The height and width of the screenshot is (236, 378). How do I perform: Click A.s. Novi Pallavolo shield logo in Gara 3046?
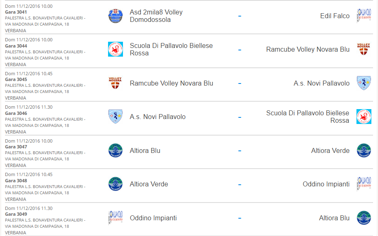pyautogui.click(x=116, y=117)
